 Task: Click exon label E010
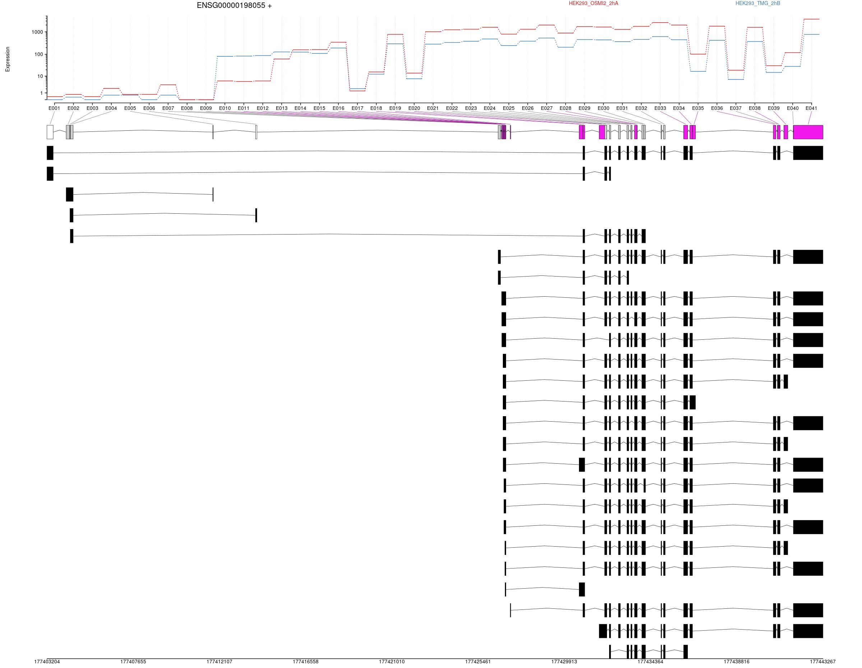tap(224, 108)
